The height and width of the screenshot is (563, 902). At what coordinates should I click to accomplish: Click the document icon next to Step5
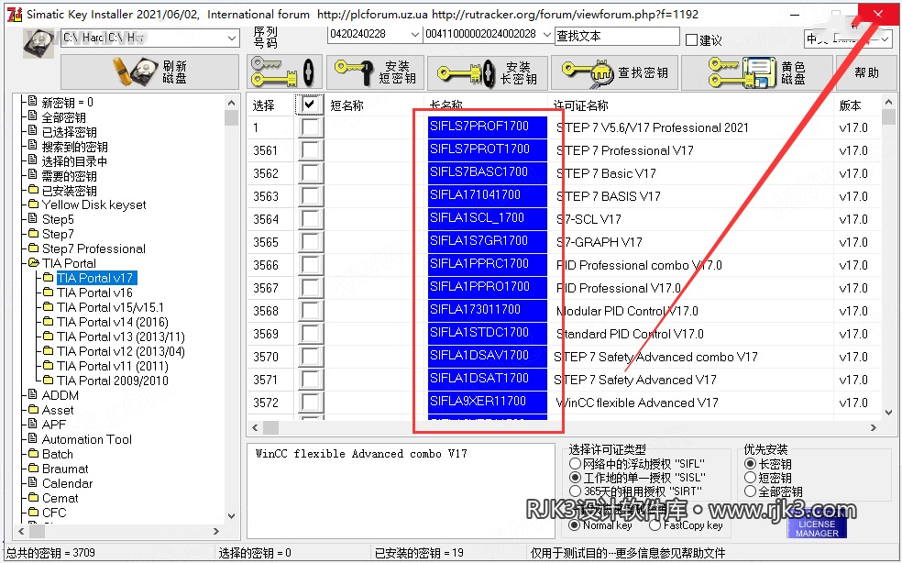pos(33,219)
